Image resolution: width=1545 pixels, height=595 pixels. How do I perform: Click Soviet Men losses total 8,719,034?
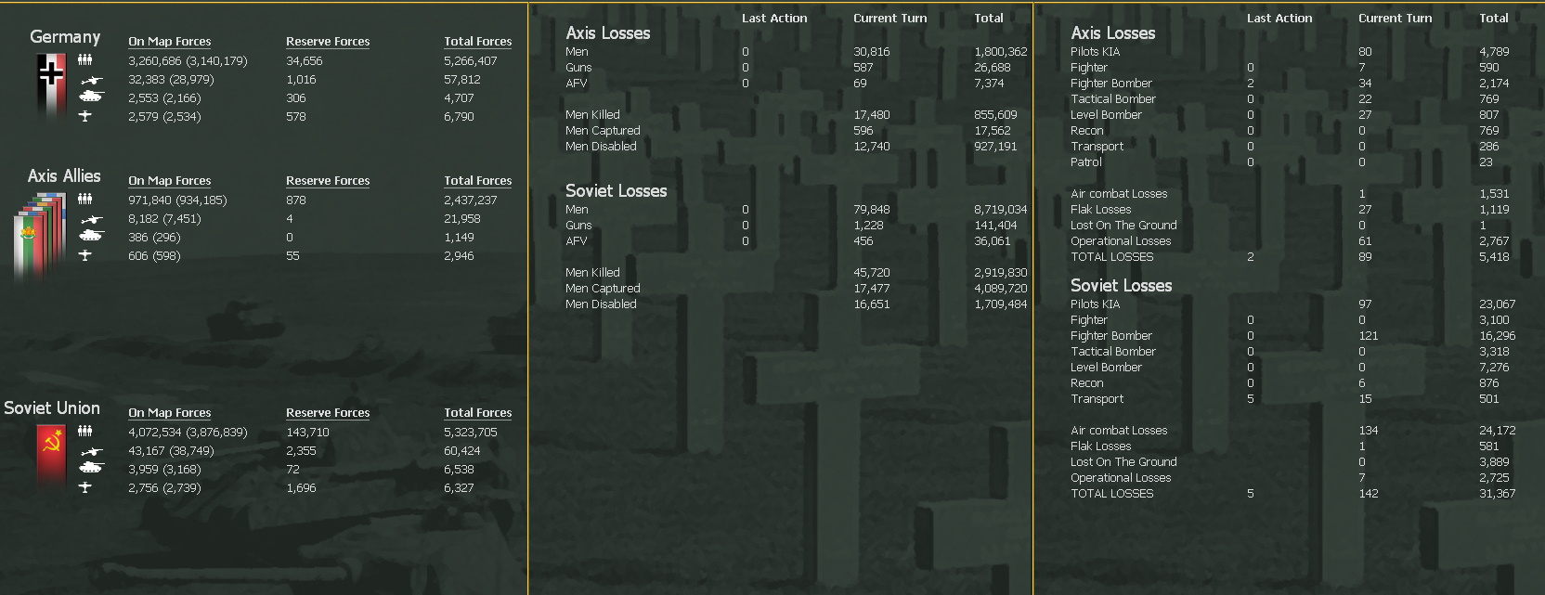tap(1001, 210)
